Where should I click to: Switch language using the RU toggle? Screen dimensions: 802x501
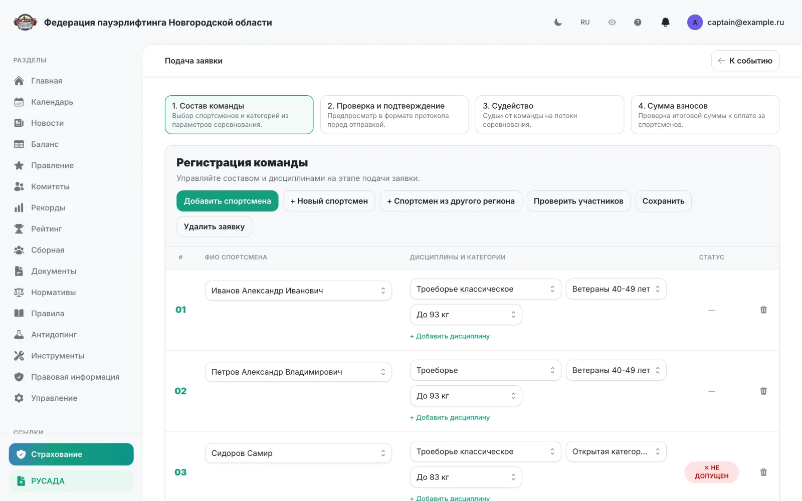pyautogui.click(x=585, y=22)
